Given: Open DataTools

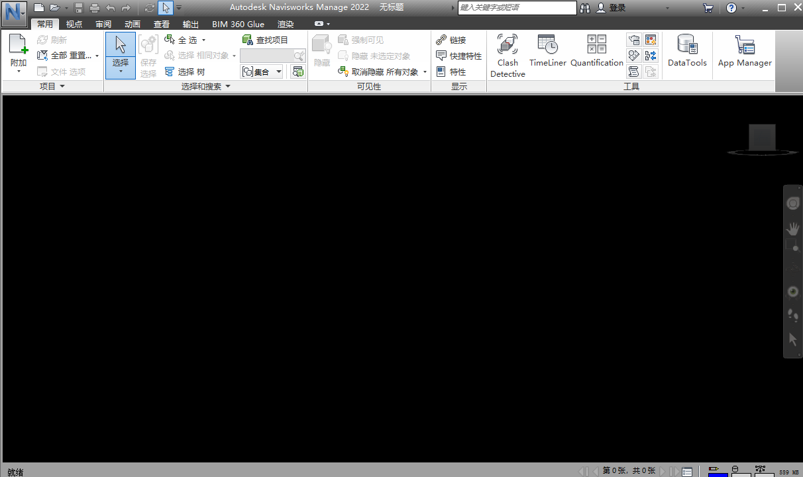Looking at the screenshot, I should [x=687, y=51].
